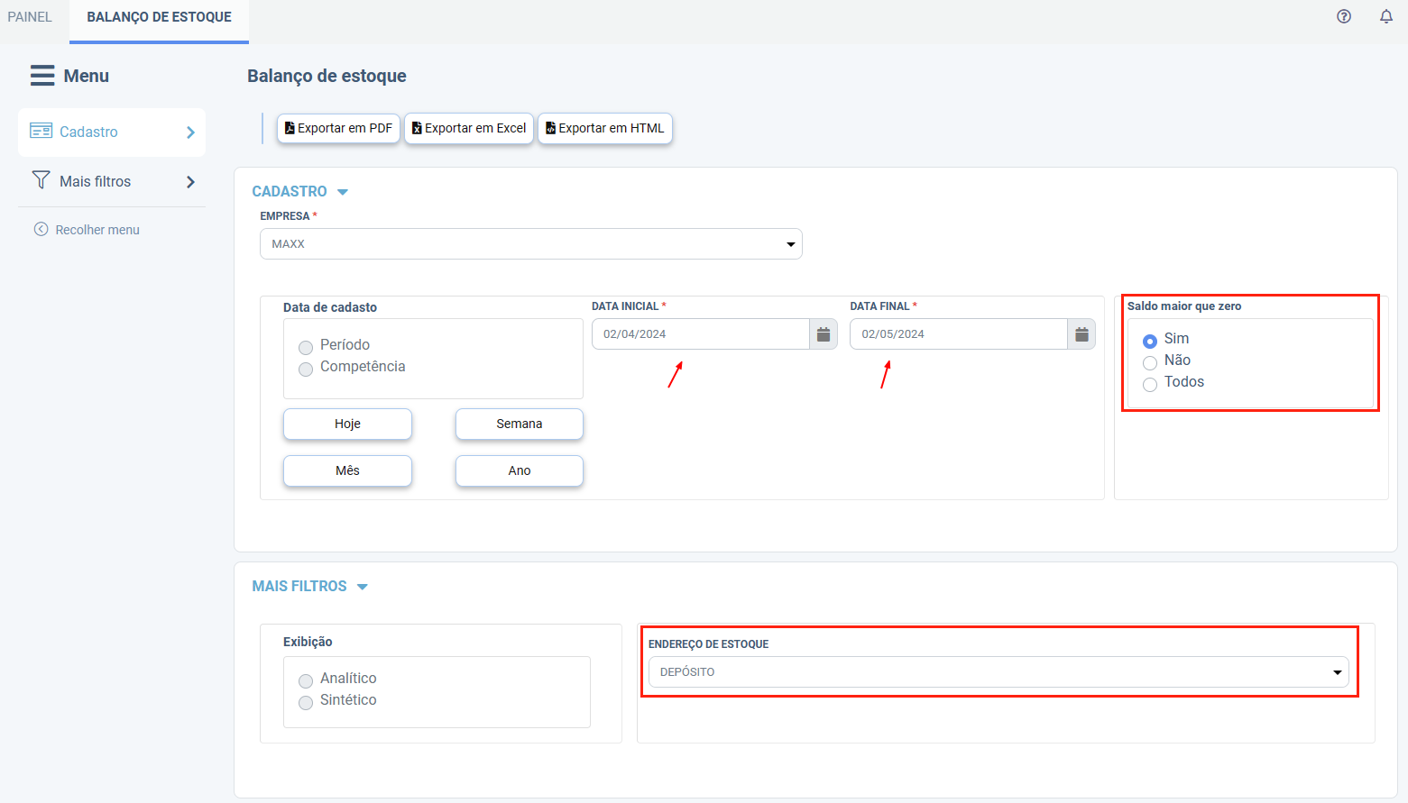Open the notifications bell icon

pyautogui.click(x=1386, y=16)
